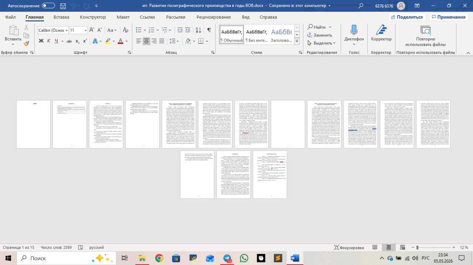The height and width of the screenshot is (265, 473).
Task: Open bullet list style dropdown arrow
Action: [x=145, y=30]
